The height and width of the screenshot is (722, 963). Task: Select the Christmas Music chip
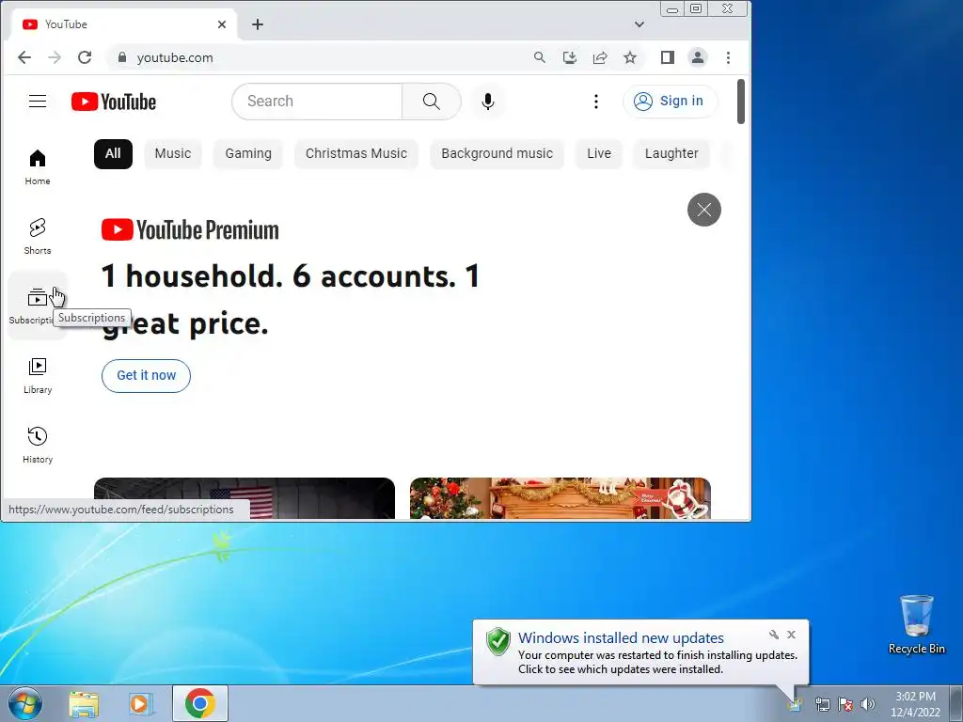pos(356,153)
